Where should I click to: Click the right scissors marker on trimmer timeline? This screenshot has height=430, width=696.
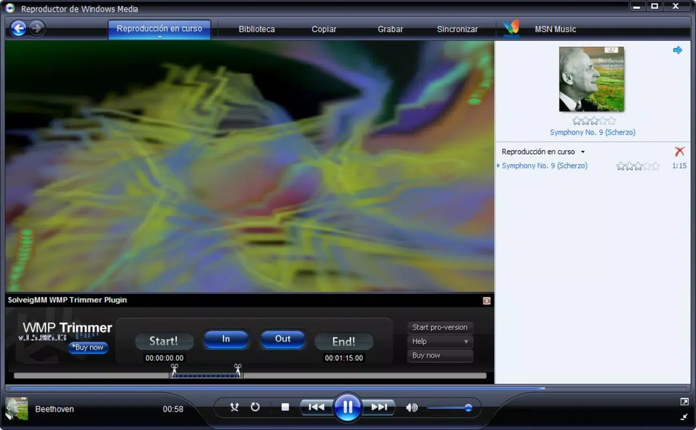[238, 370]
